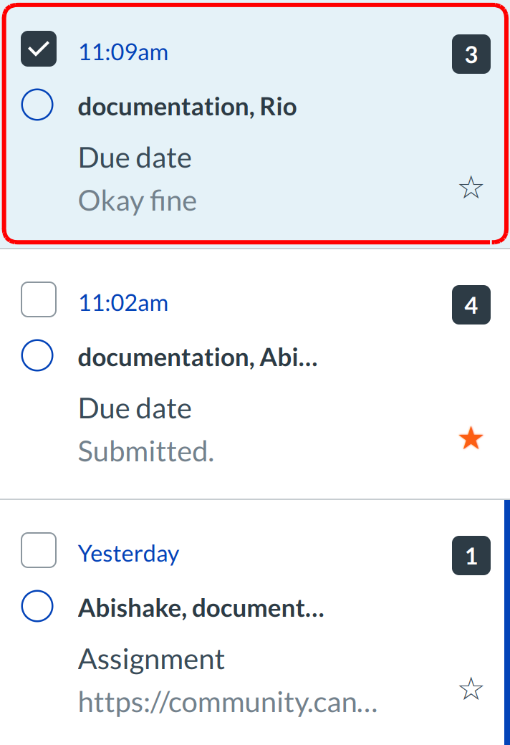Open conversation from Abishake, document…

pyautogui.click(x=201, y=608)
